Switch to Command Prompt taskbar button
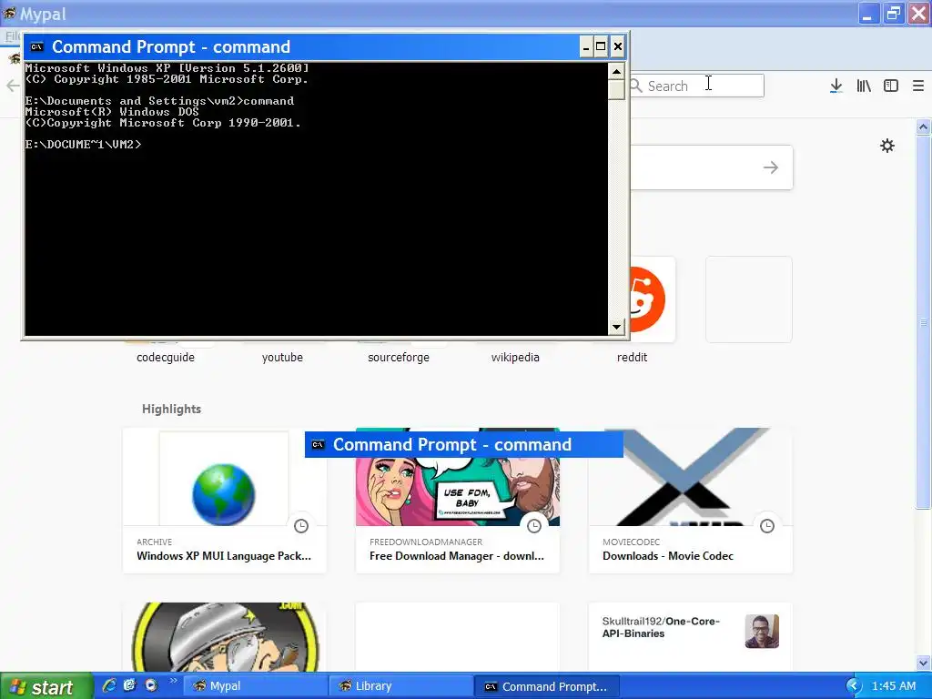 pyautogui.click(x=547, y=686)
